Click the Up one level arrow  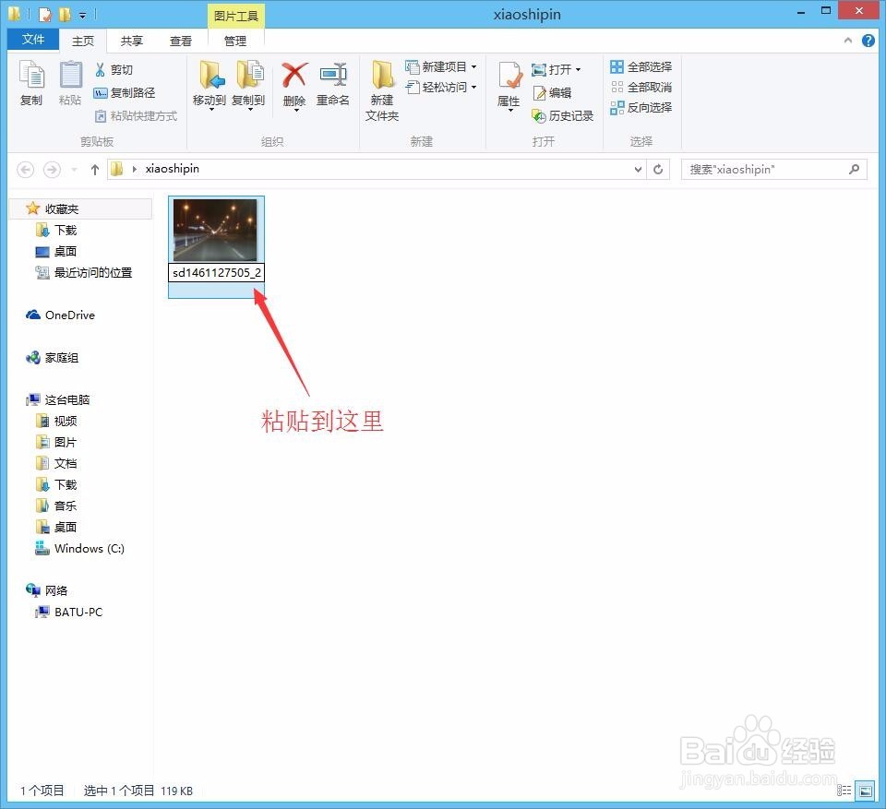[x=95, y=170]
